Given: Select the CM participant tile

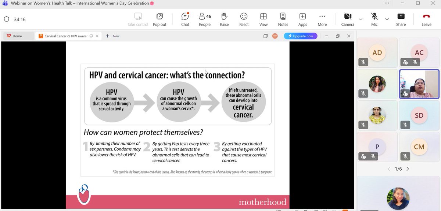Looking at the screenshot, I should tap(419, 147).
